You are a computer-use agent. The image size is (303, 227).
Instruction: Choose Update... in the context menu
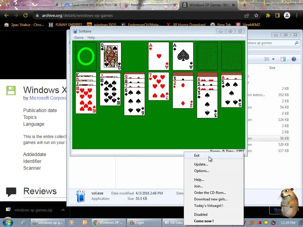[214, 164]
